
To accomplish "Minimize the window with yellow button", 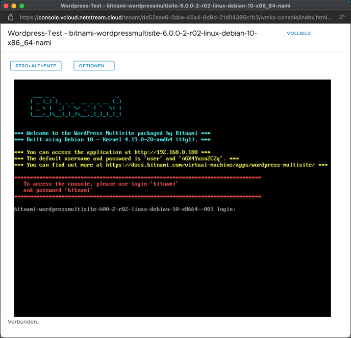I will tap(14, 6).
